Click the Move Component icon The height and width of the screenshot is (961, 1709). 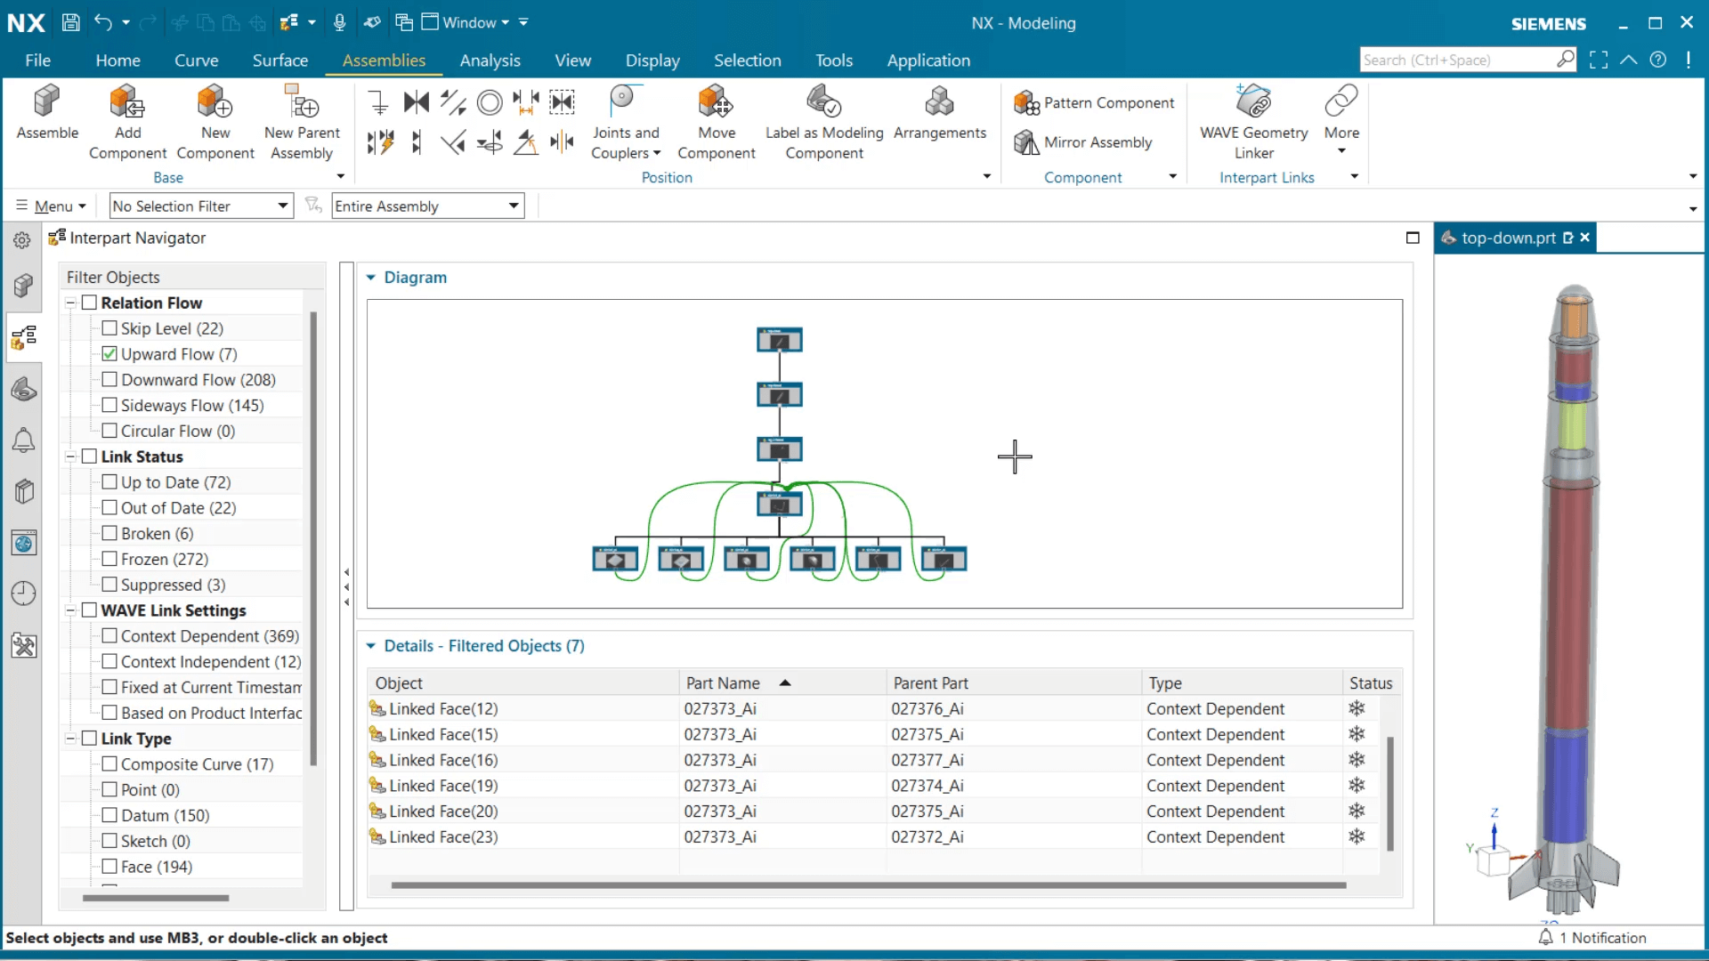tap(716, 101)
